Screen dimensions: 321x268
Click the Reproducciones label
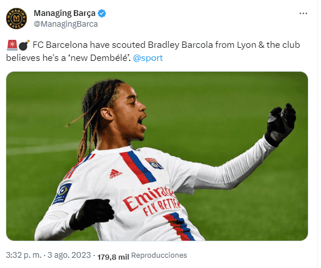click(x=159, y=255)
